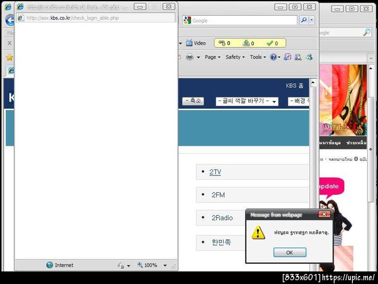Select the 2Radio list entry
This screenshot has width=378, height=284.
pos(222,218)
